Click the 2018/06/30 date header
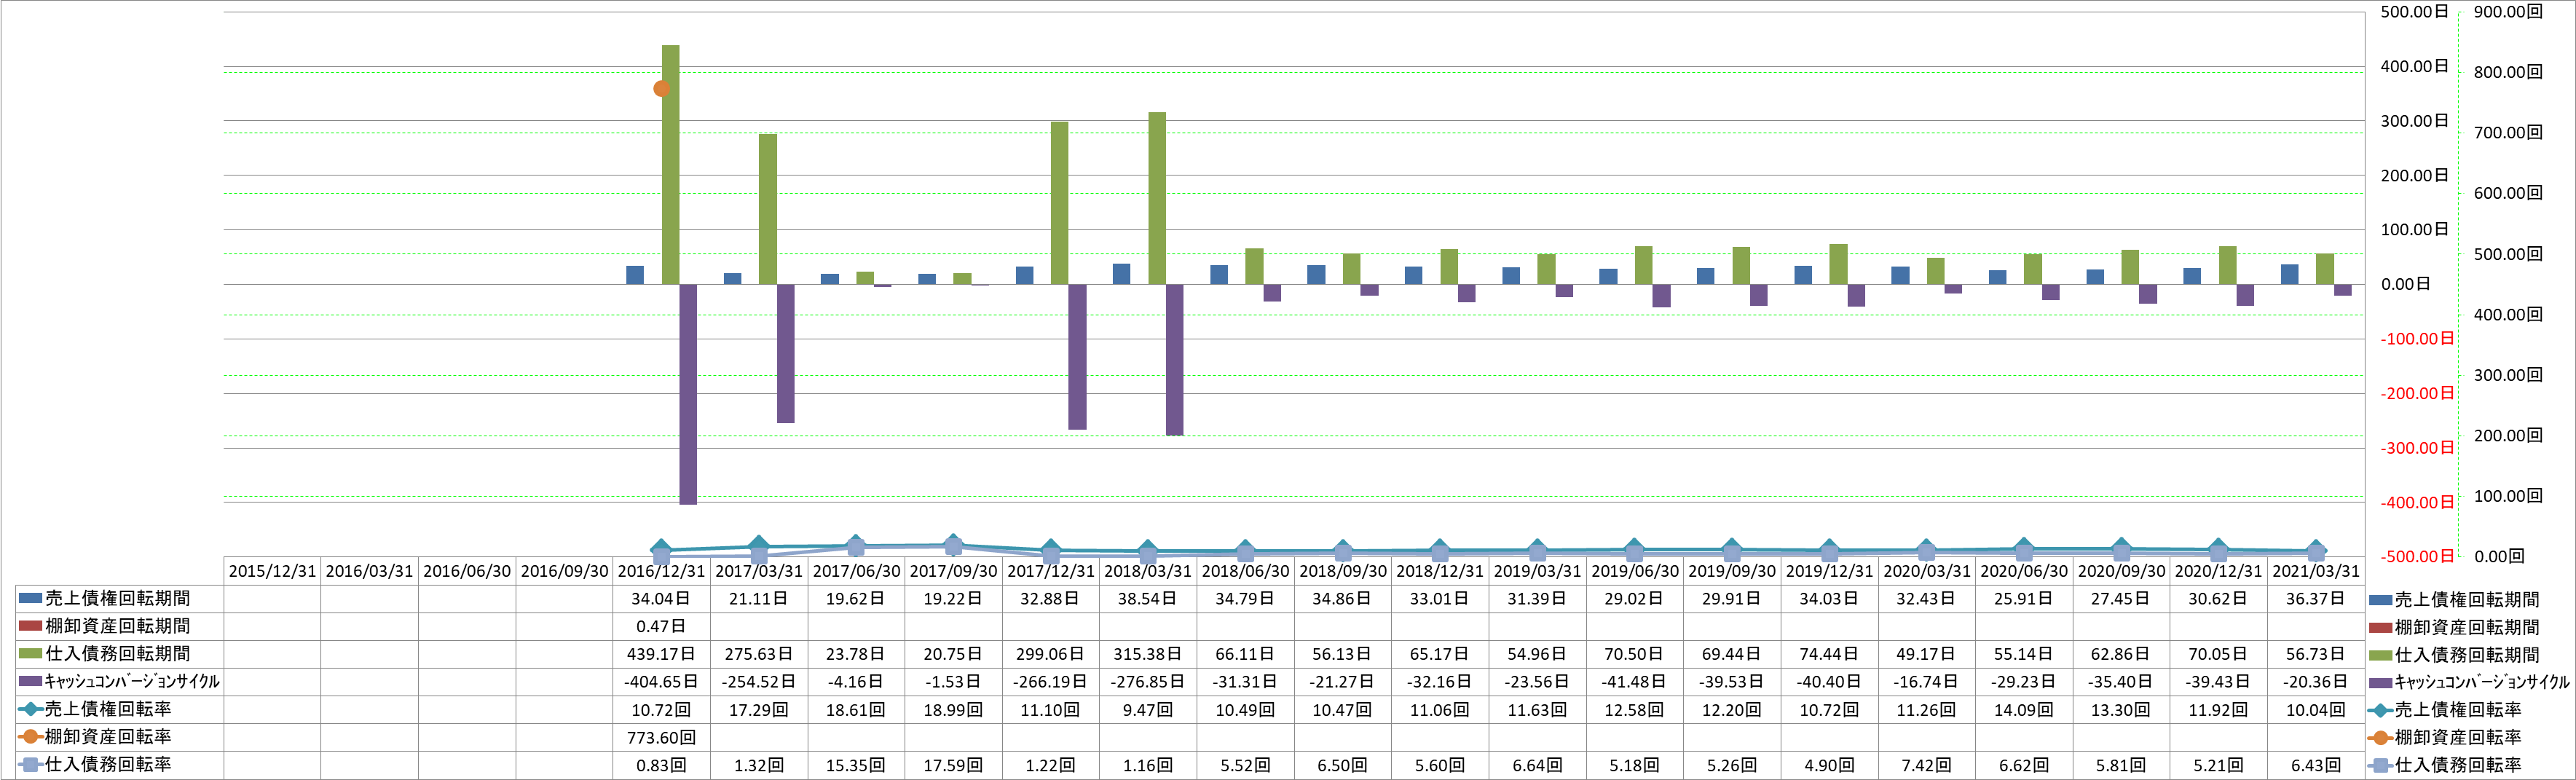 point(1245,571)
